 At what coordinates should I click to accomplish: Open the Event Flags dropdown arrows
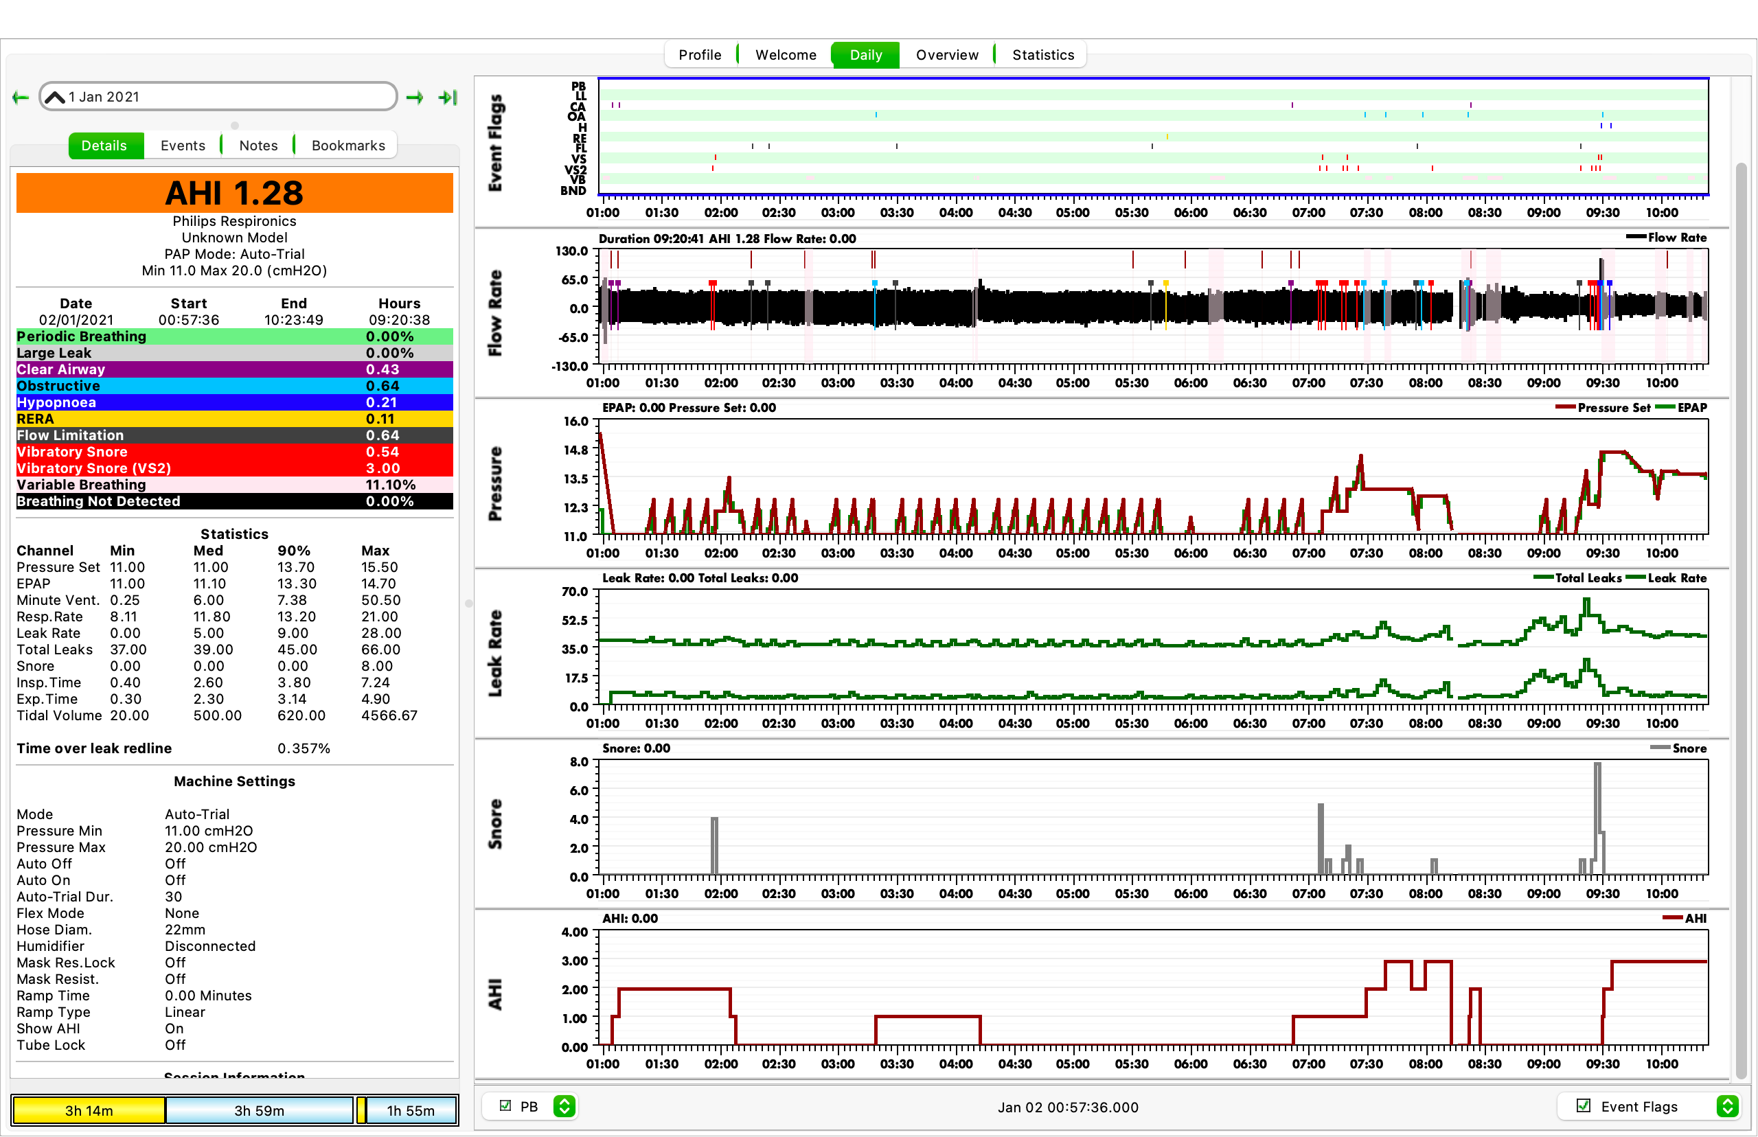tap(1726, 1105)
